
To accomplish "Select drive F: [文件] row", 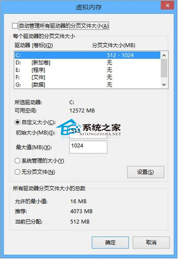I will 87,77.
